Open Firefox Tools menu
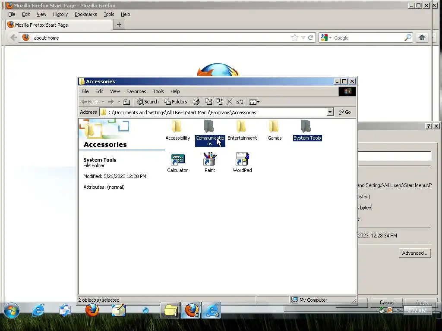 pyautogui.click(x=109, y=14)
